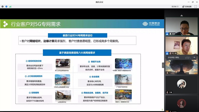Click the meeting timer 02:06:13
199x112 pixels.
175,6
